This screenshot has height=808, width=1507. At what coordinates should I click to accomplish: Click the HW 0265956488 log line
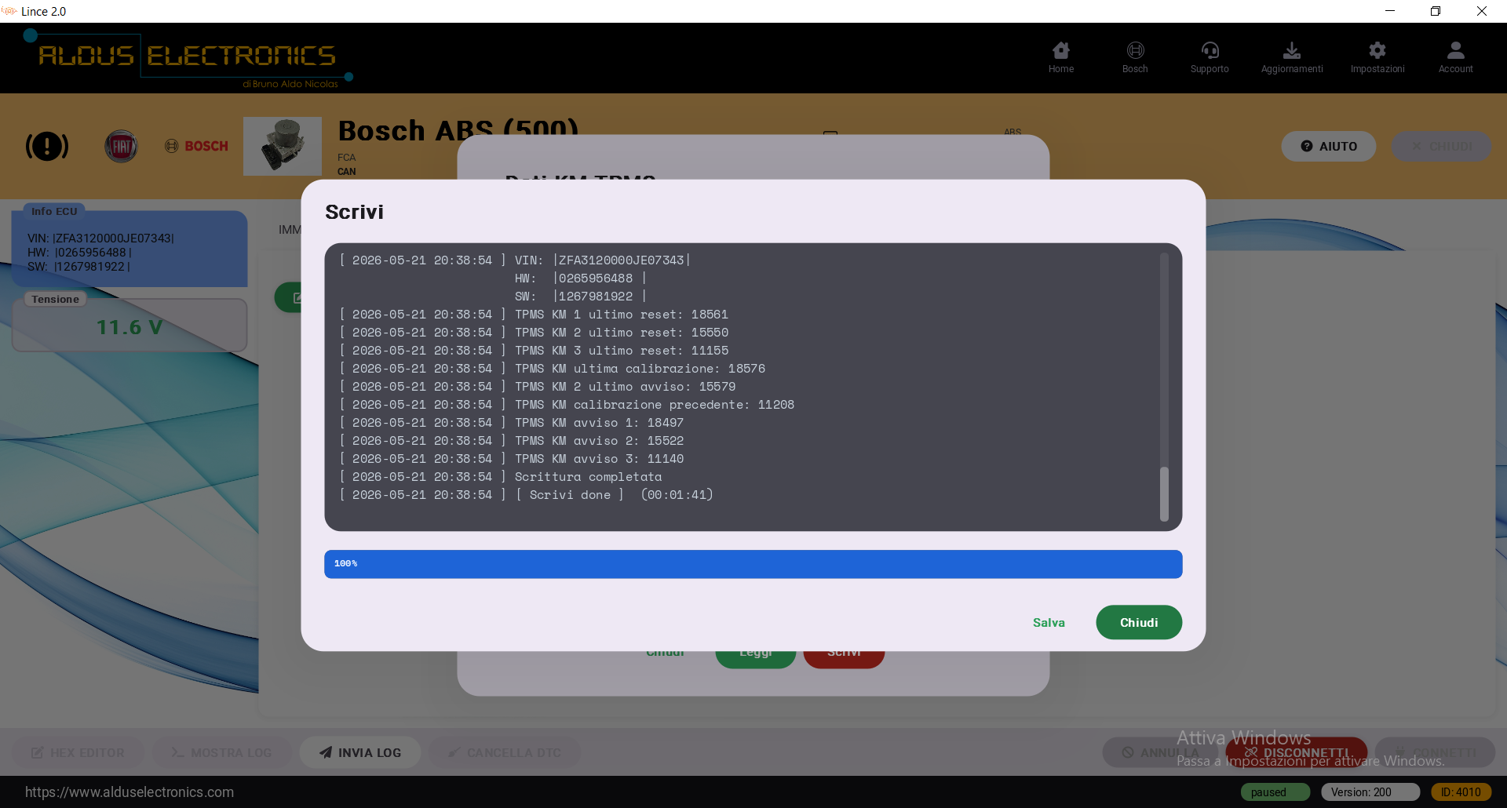(x=581, y=278)
